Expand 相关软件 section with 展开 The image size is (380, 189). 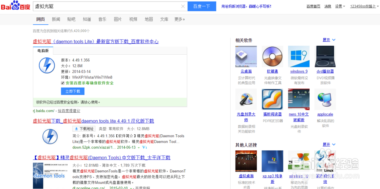point(329,40)
